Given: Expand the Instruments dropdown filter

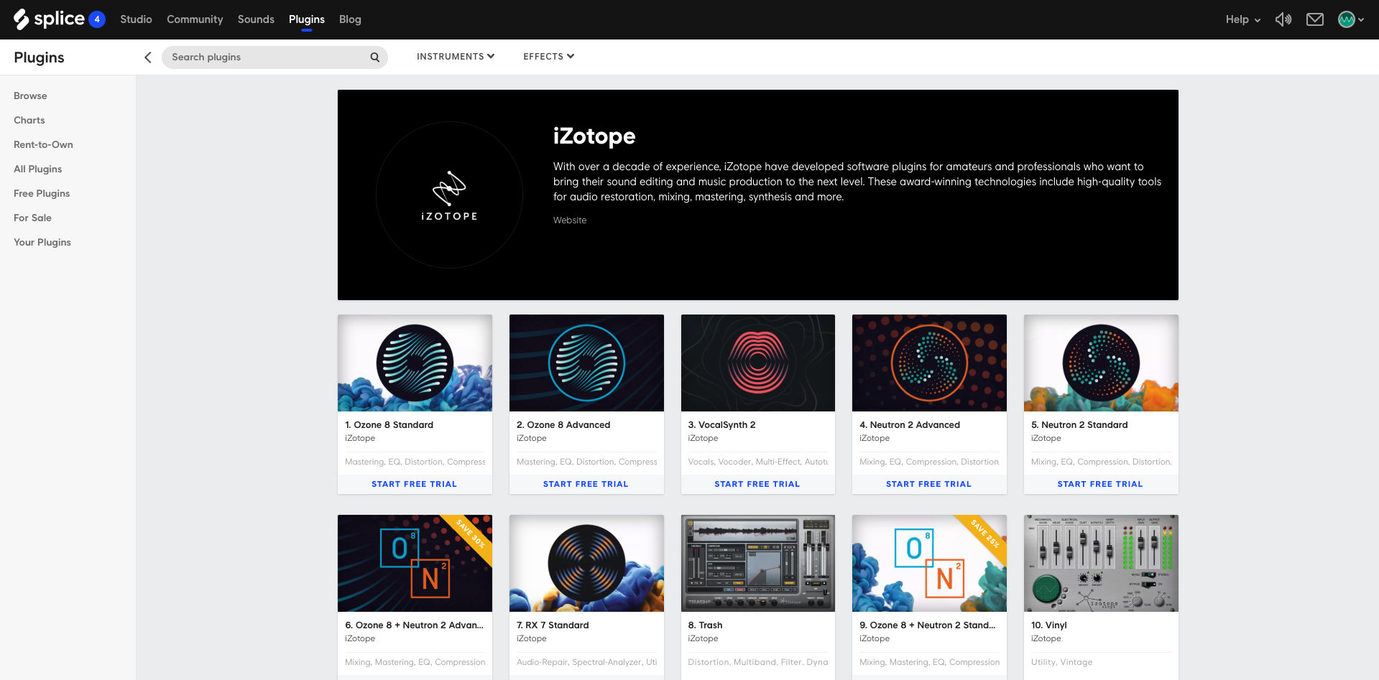Looking at the screenshot, I should click(x=455, y=57).
